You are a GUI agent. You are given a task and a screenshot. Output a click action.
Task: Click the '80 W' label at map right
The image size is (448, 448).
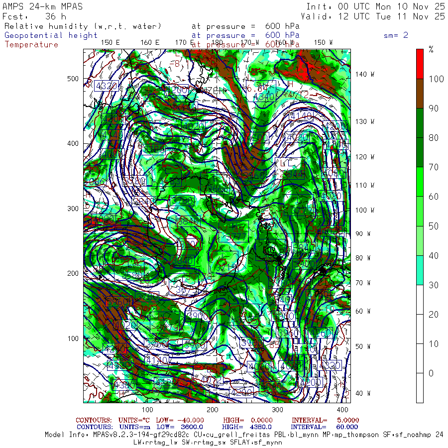pos(363,258)
